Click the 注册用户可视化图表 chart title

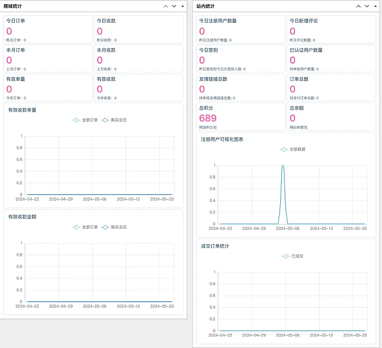pyautogui.click(x=222, y=139)
